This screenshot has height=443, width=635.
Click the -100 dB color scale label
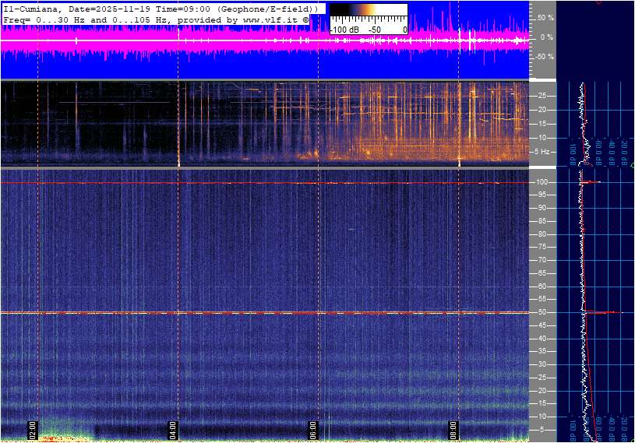point(344,30)
